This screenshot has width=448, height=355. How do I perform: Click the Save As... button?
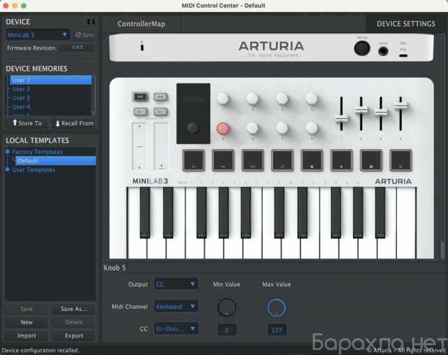click(73, 309)
